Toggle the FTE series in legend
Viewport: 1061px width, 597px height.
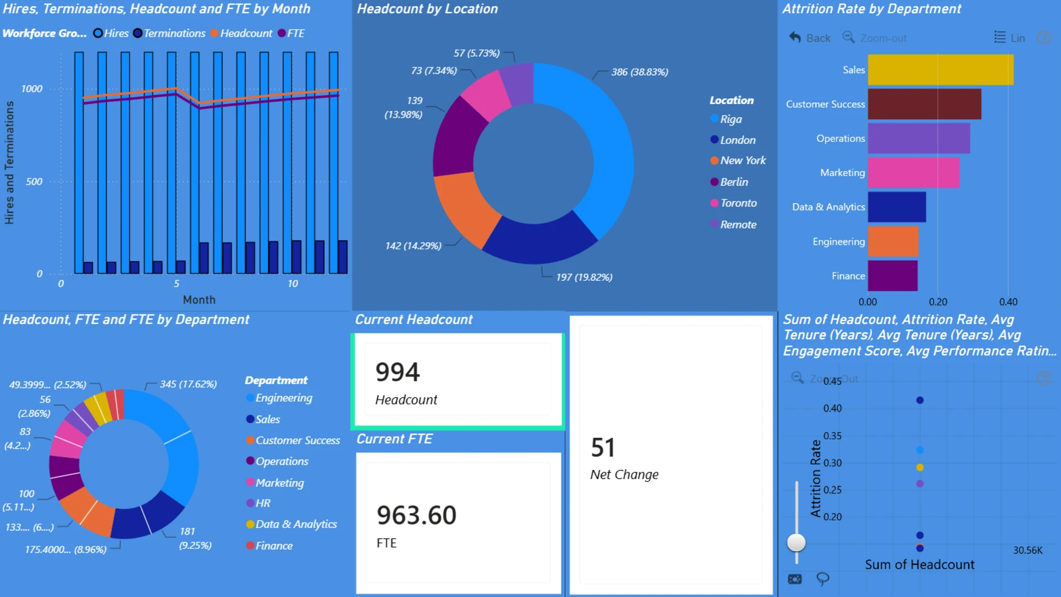[291, 33]
